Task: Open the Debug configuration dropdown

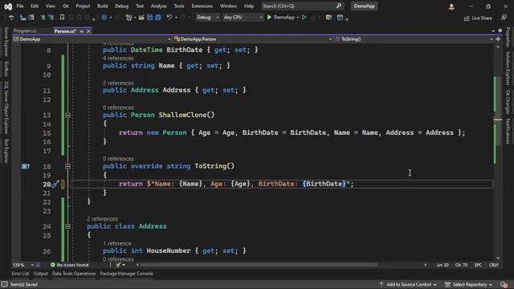Action: point(207,18)
